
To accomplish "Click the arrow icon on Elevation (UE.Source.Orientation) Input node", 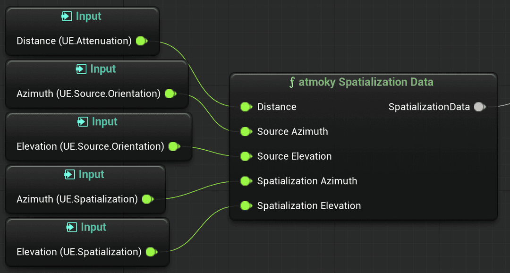I will pos(84,121).
